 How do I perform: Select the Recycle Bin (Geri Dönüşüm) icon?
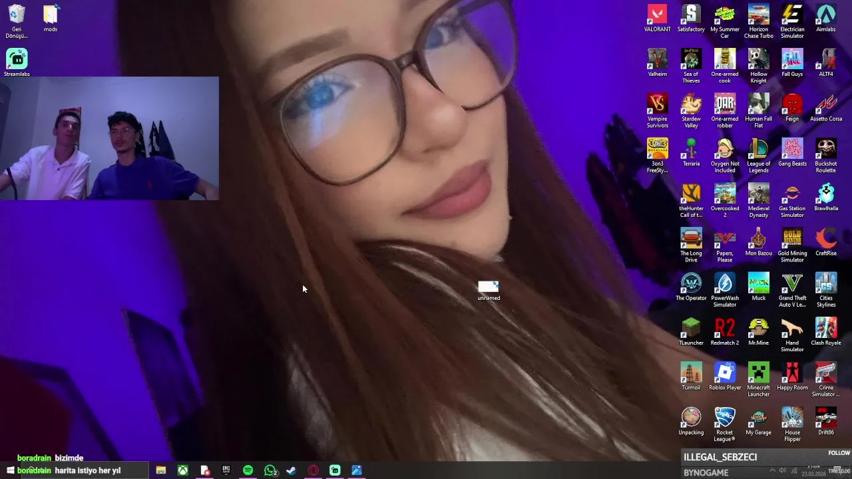coord(17,22)
